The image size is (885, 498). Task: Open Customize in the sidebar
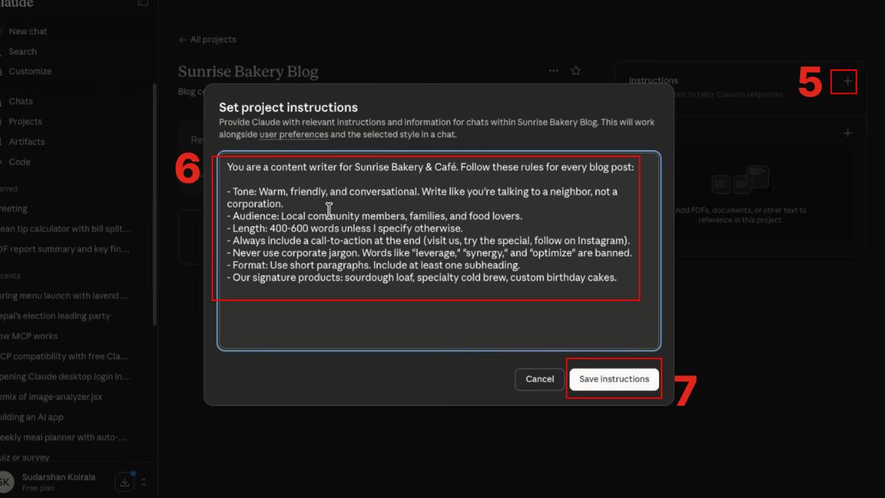29,72
